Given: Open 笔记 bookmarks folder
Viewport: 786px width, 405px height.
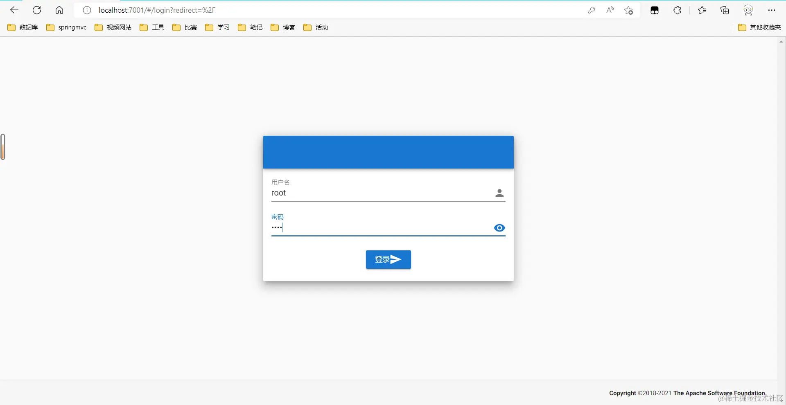Looking at the screenshot, I should point(251,27).
